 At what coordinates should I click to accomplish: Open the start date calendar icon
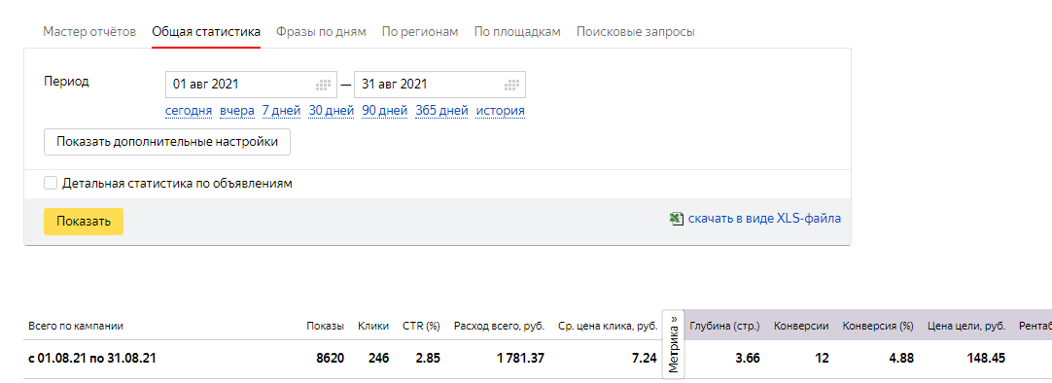coord(324,85)
